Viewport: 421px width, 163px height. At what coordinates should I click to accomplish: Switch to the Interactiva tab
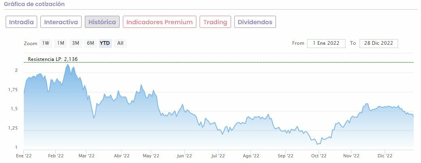pos(61,22)
